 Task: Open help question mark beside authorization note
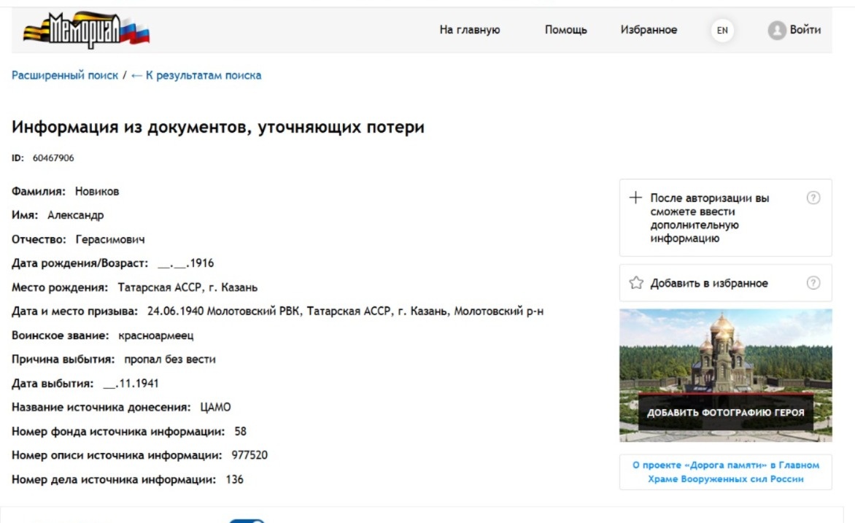pos(813,198)
